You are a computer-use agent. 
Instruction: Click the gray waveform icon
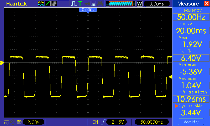point(54,4)
